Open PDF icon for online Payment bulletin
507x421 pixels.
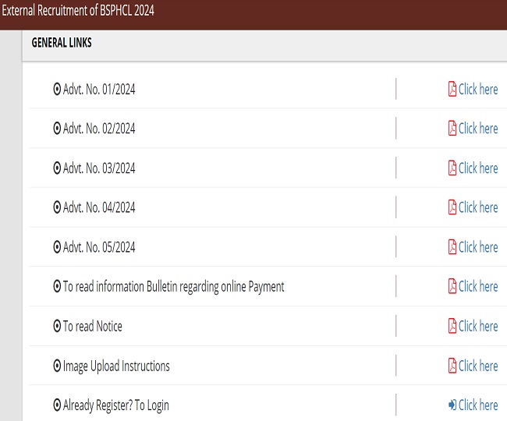coord(452,286)
